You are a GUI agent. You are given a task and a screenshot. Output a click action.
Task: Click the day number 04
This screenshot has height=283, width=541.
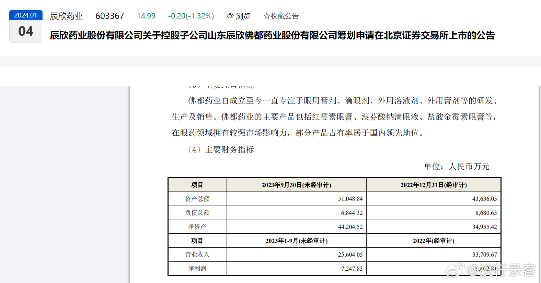click(26, 31)
